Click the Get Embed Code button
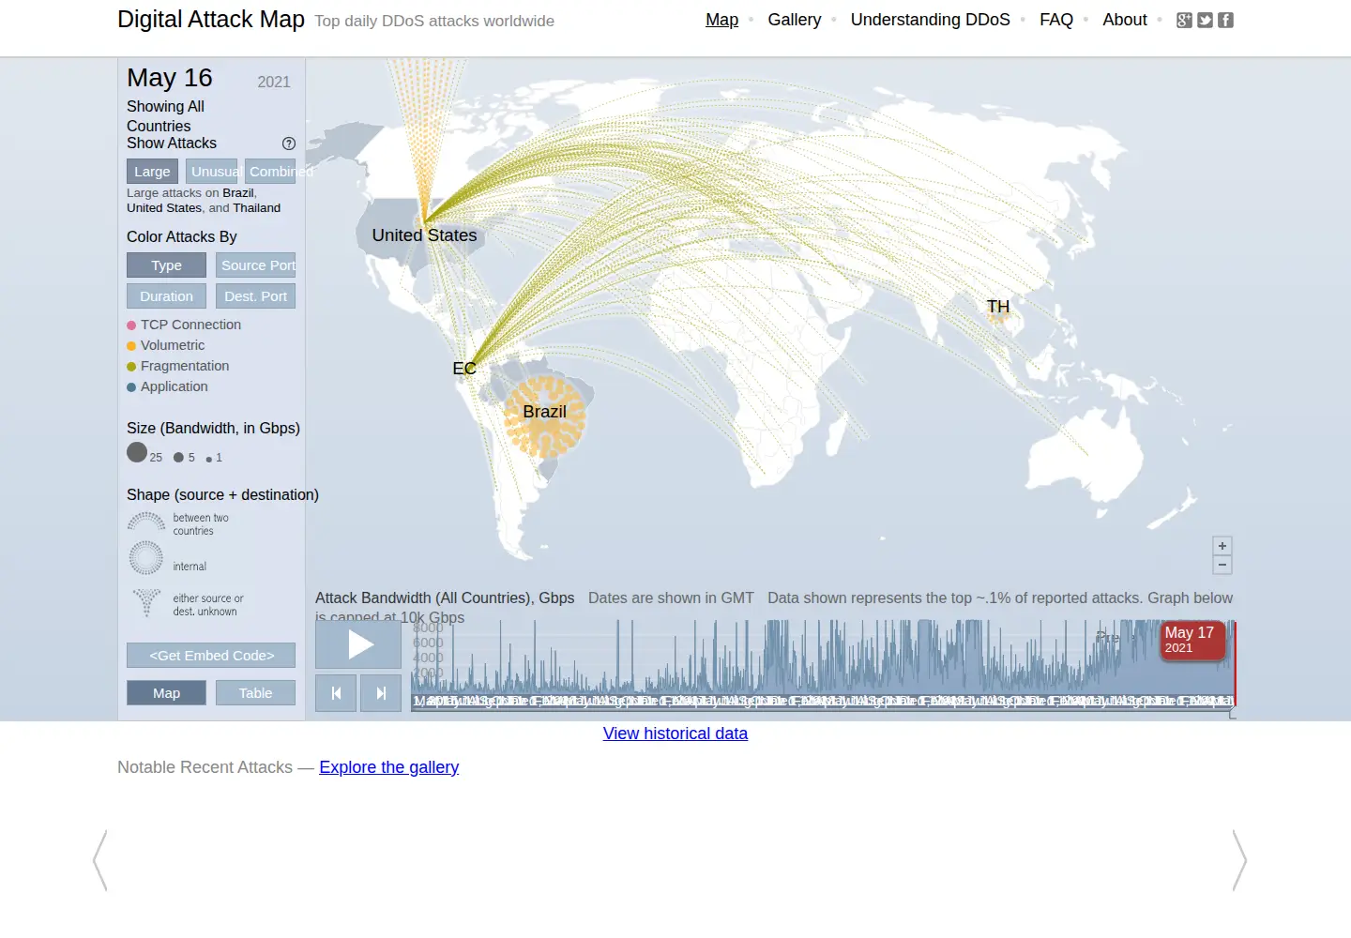 tap(211, 656)
